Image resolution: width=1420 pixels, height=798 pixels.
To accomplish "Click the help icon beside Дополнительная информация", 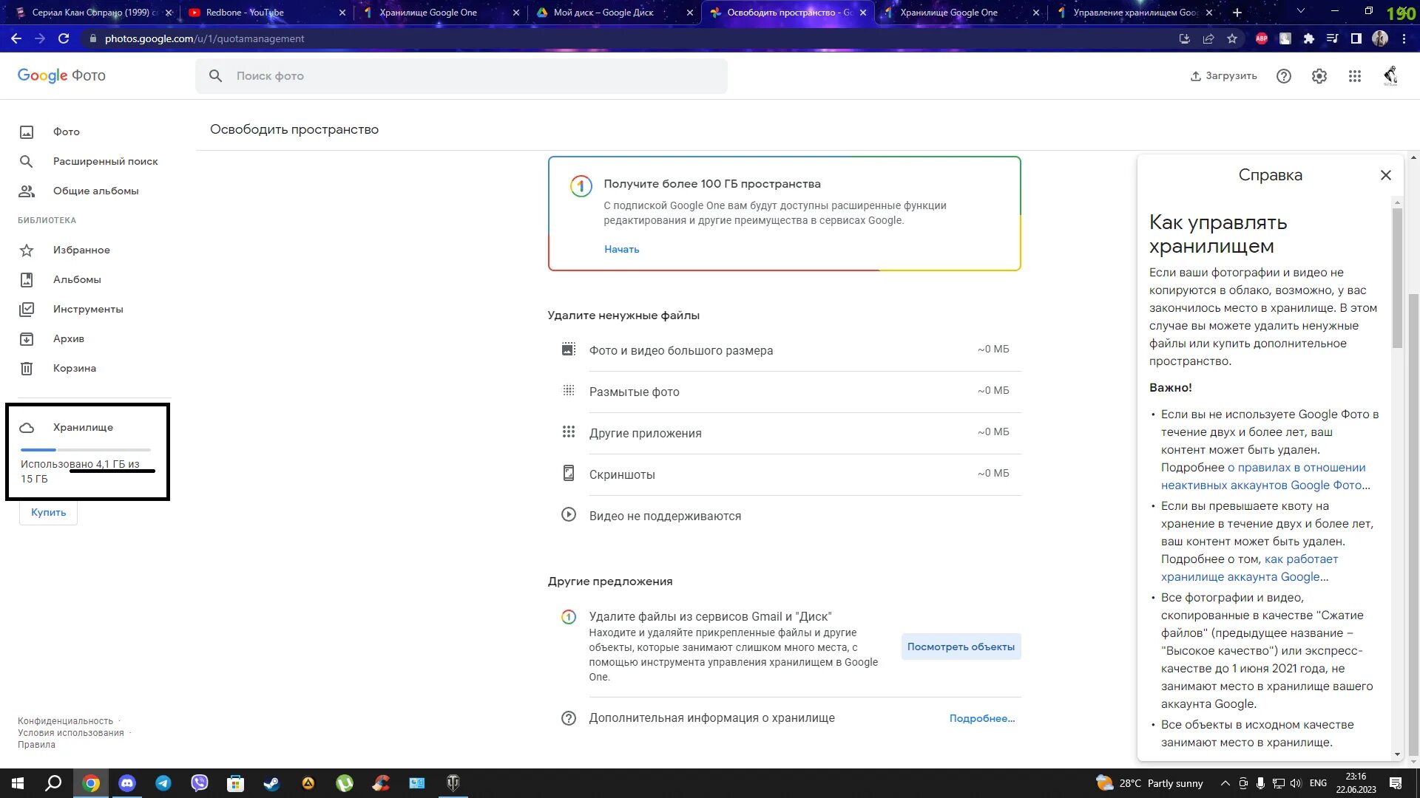I will pyautogui.click(x=568, y=718).
